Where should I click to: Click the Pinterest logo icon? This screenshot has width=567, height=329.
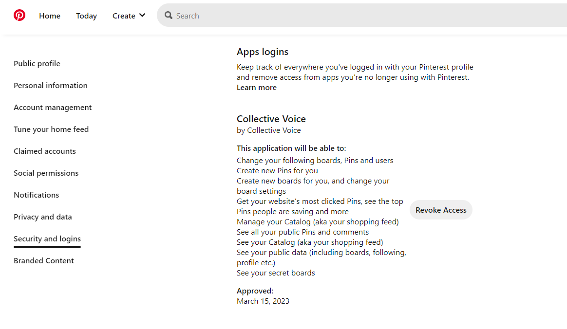19,16
